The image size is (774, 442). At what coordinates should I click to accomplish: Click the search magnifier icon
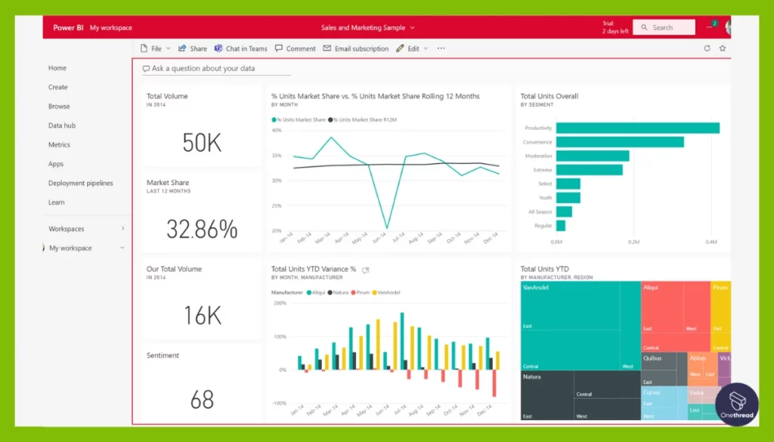coord(644,28)
